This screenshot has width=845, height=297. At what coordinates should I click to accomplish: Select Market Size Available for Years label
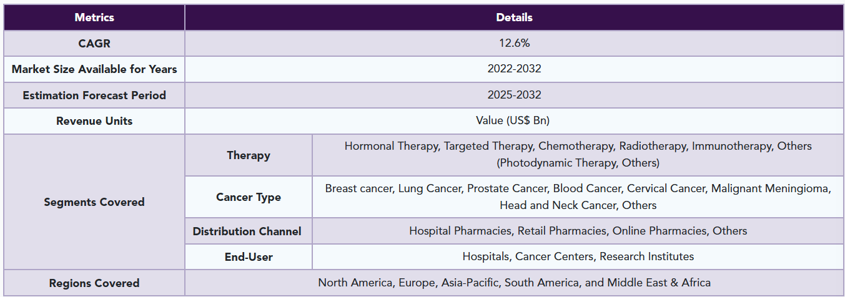94,69
